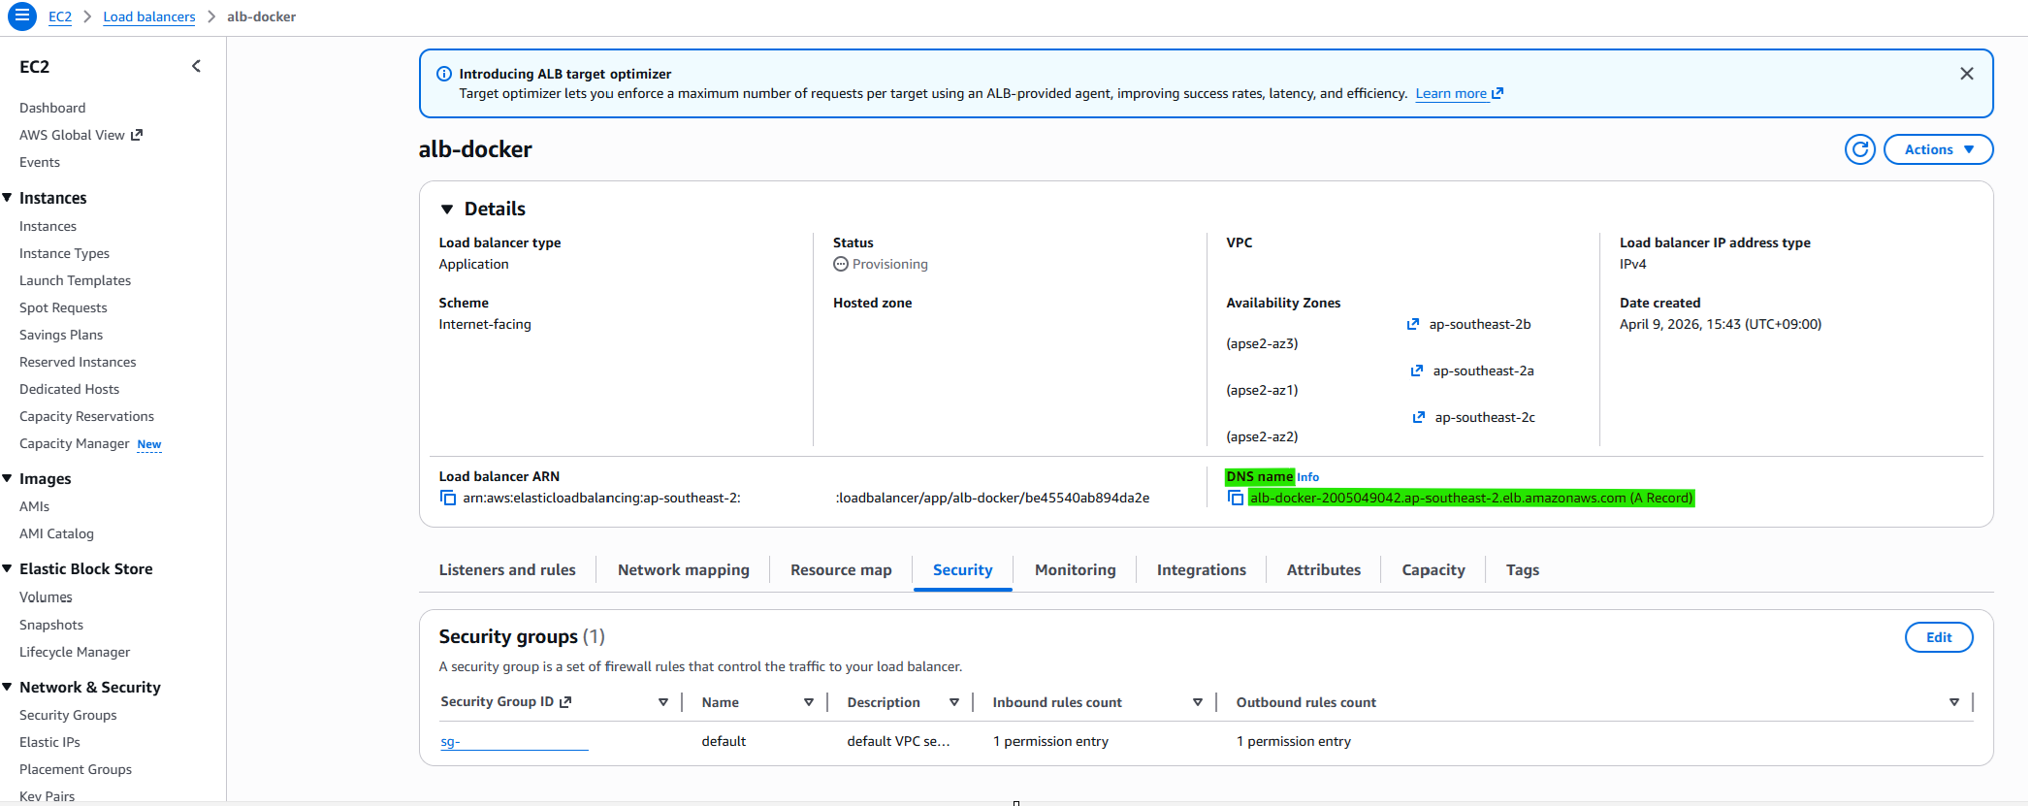Copy the load balancer ARN icon
The width and height of the screenshot is (2028, 806).
pos(448,498)
